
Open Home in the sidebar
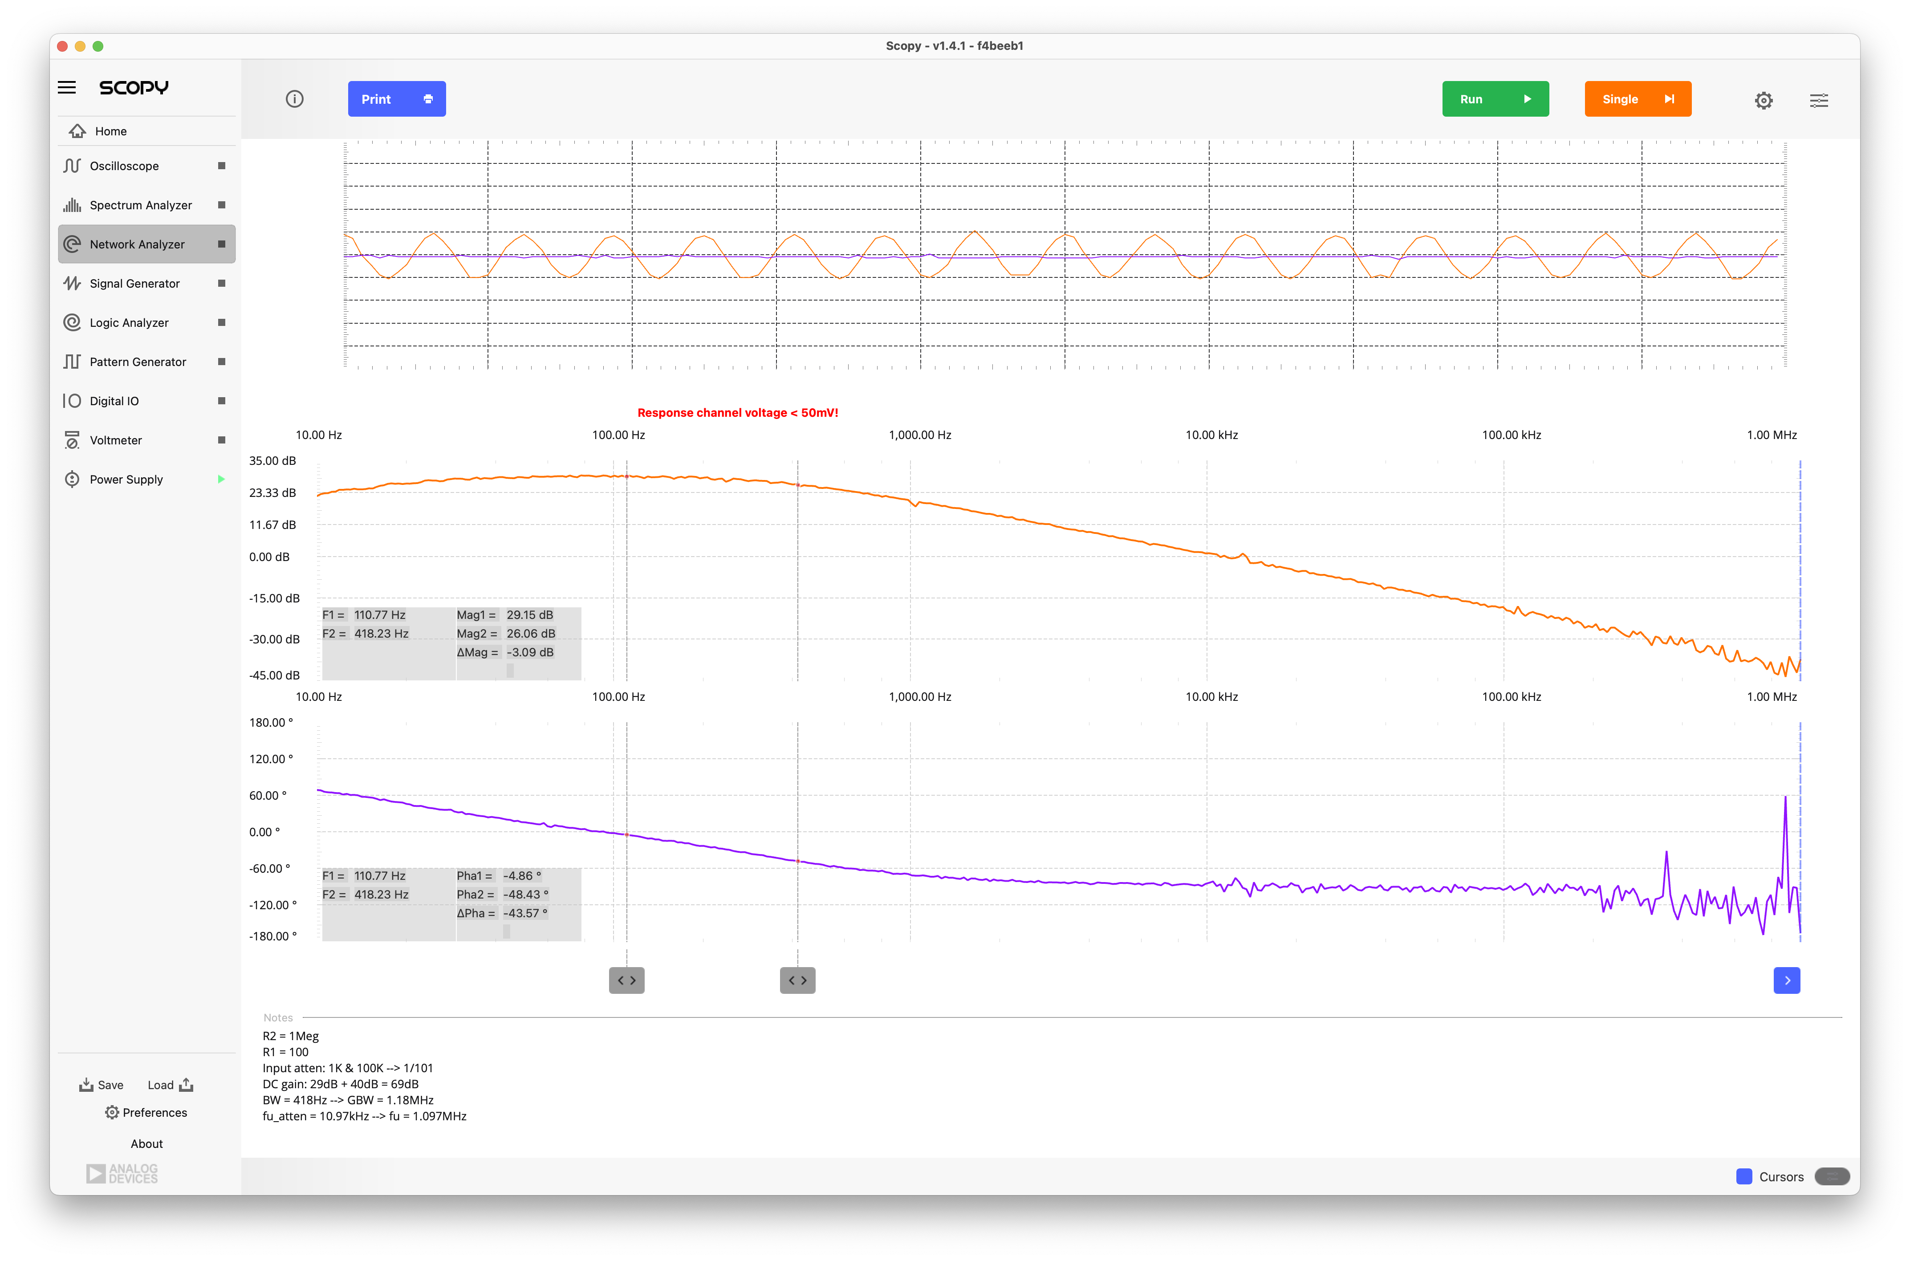(146, 131)
